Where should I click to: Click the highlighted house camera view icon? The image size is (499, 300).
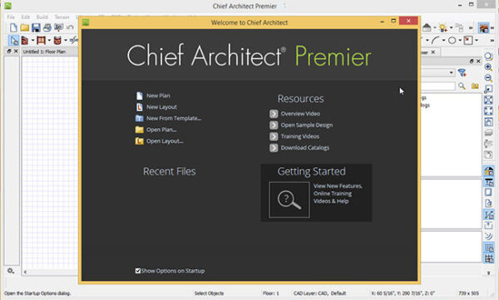(484, 28)
